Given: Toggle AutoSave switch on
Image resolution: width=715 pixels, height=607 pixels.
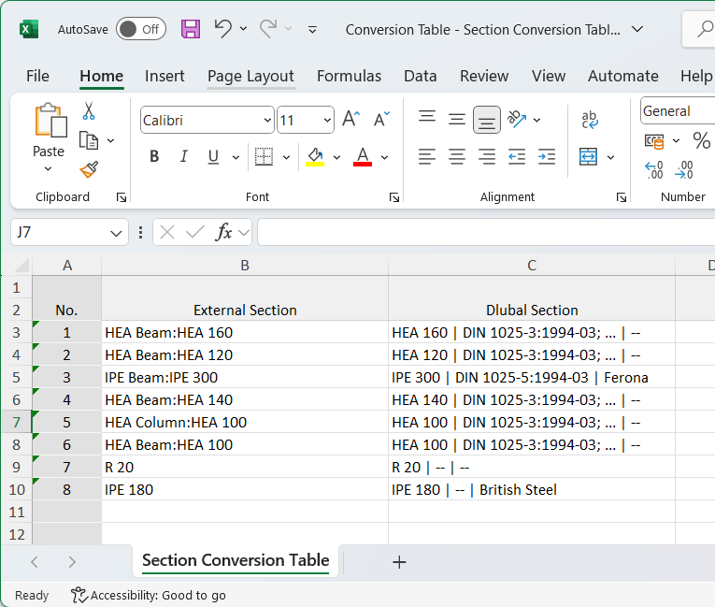Looking at the screenshot, I should (140, 29).
